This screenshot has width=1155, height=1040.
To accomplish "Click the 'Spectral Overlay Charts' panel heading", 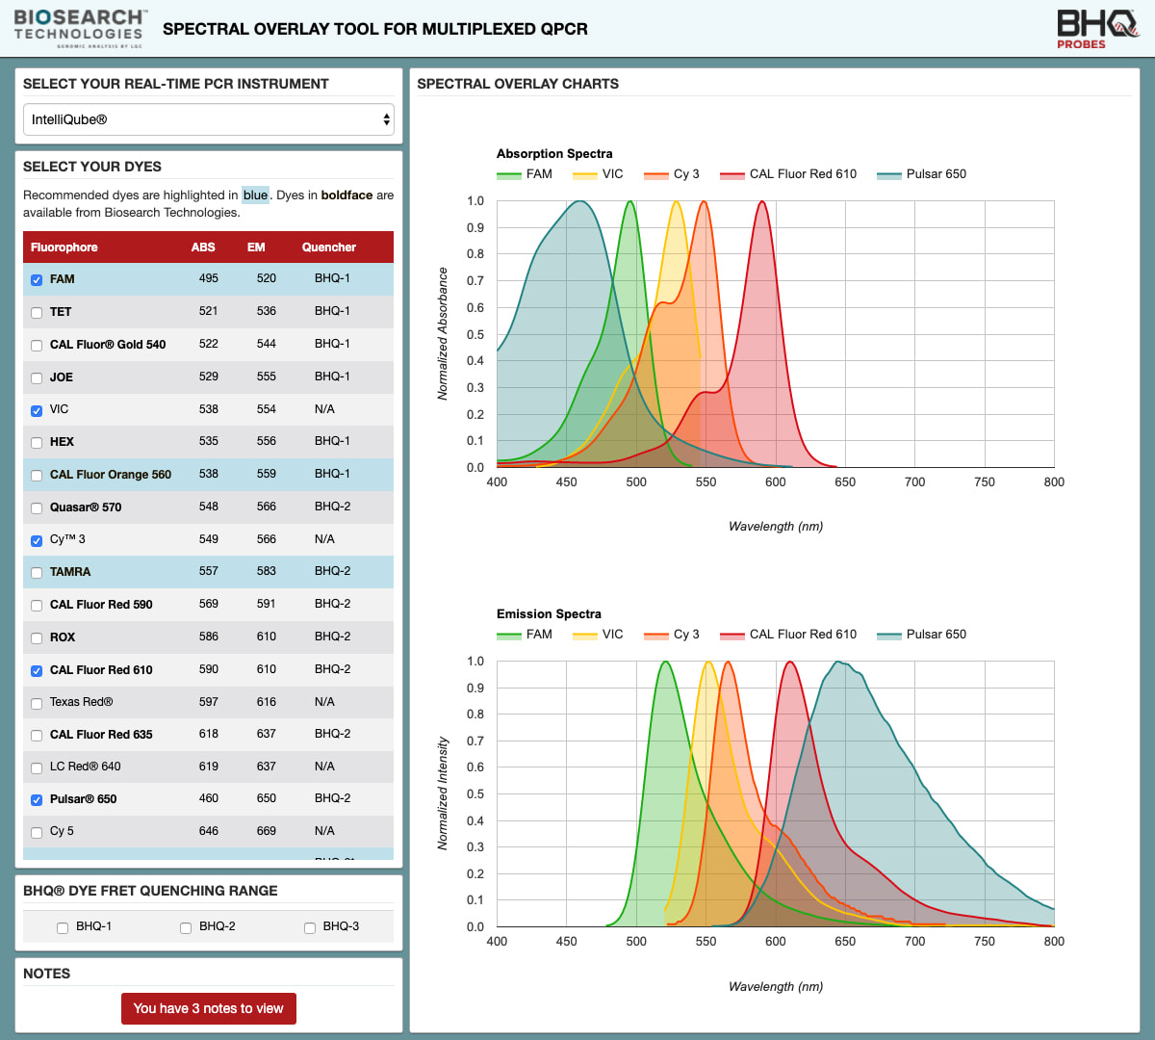I will pyautogui.click(x=518, y=84).
